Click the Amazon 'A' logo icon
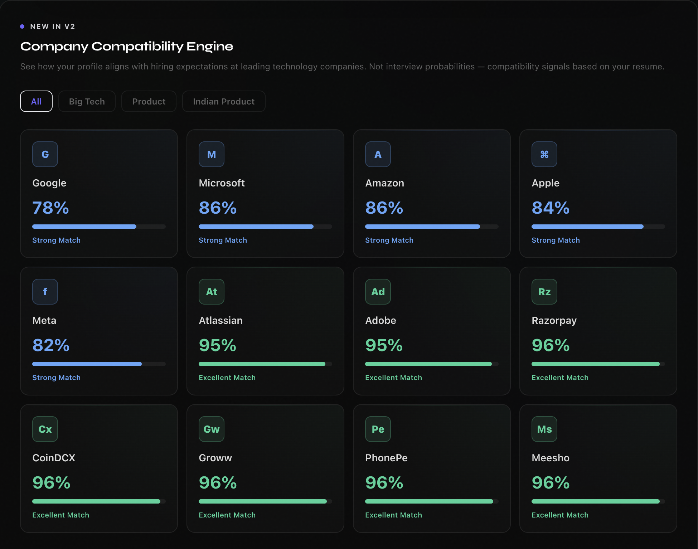The width and height of the screenshot is (698, 549). pos(378,154)
